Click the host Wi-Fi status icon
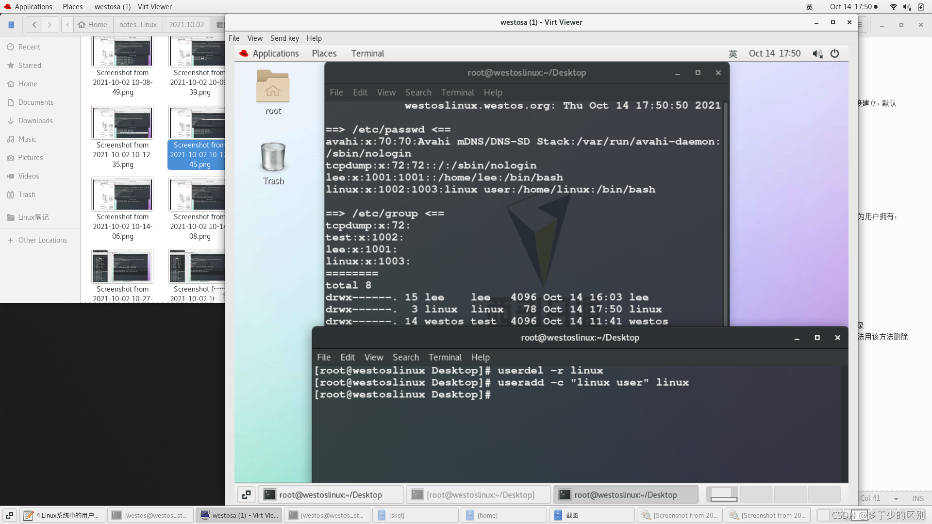932x524 pixels. pos(893,7)
